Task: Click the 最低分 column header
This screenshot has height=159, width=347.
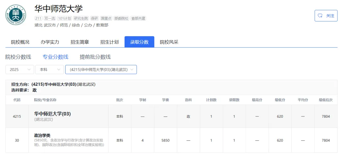Action: 280,100
